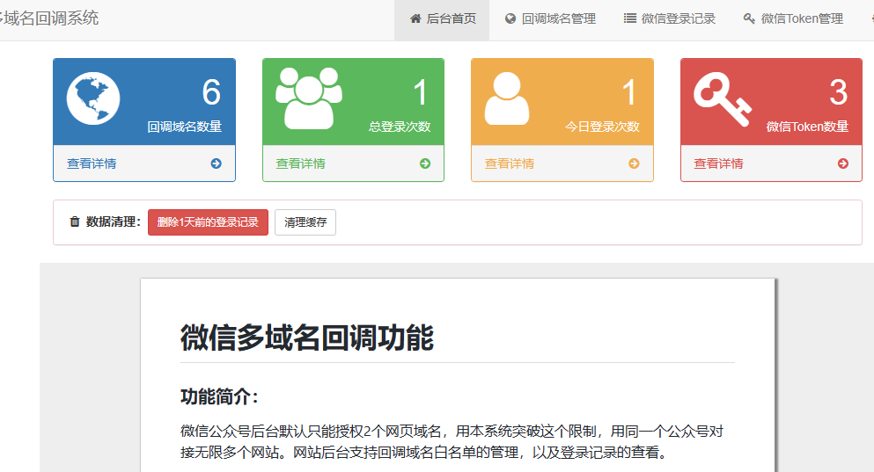The image size is (874, 472).
Task: Click red arrow icon under 微信Token数量
Action: [843, 163]
